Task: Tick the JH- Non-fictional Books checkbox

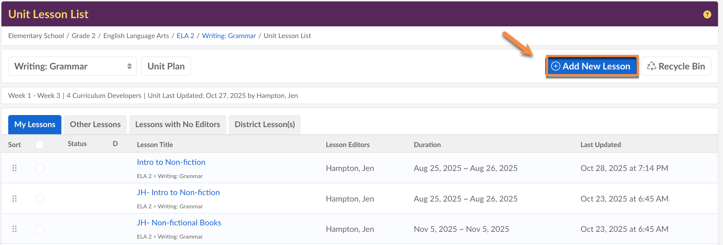Action: point(40,229)
